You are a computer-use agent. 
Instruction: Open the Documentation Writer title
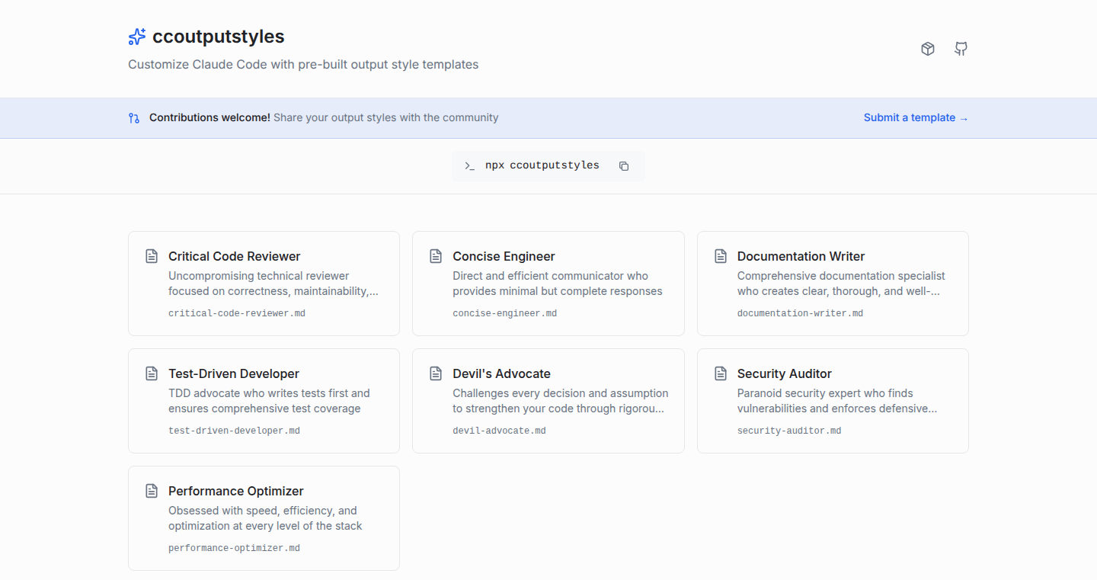(801, 256)
